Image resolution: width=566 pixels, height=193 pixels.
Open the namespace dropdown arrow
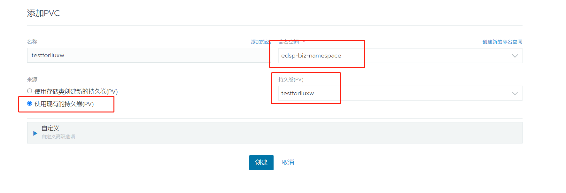click(x=515, y=56)
